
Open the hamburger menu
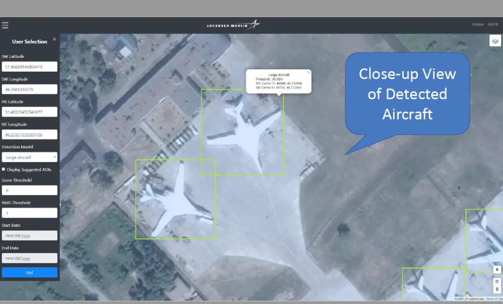[5, 26]
